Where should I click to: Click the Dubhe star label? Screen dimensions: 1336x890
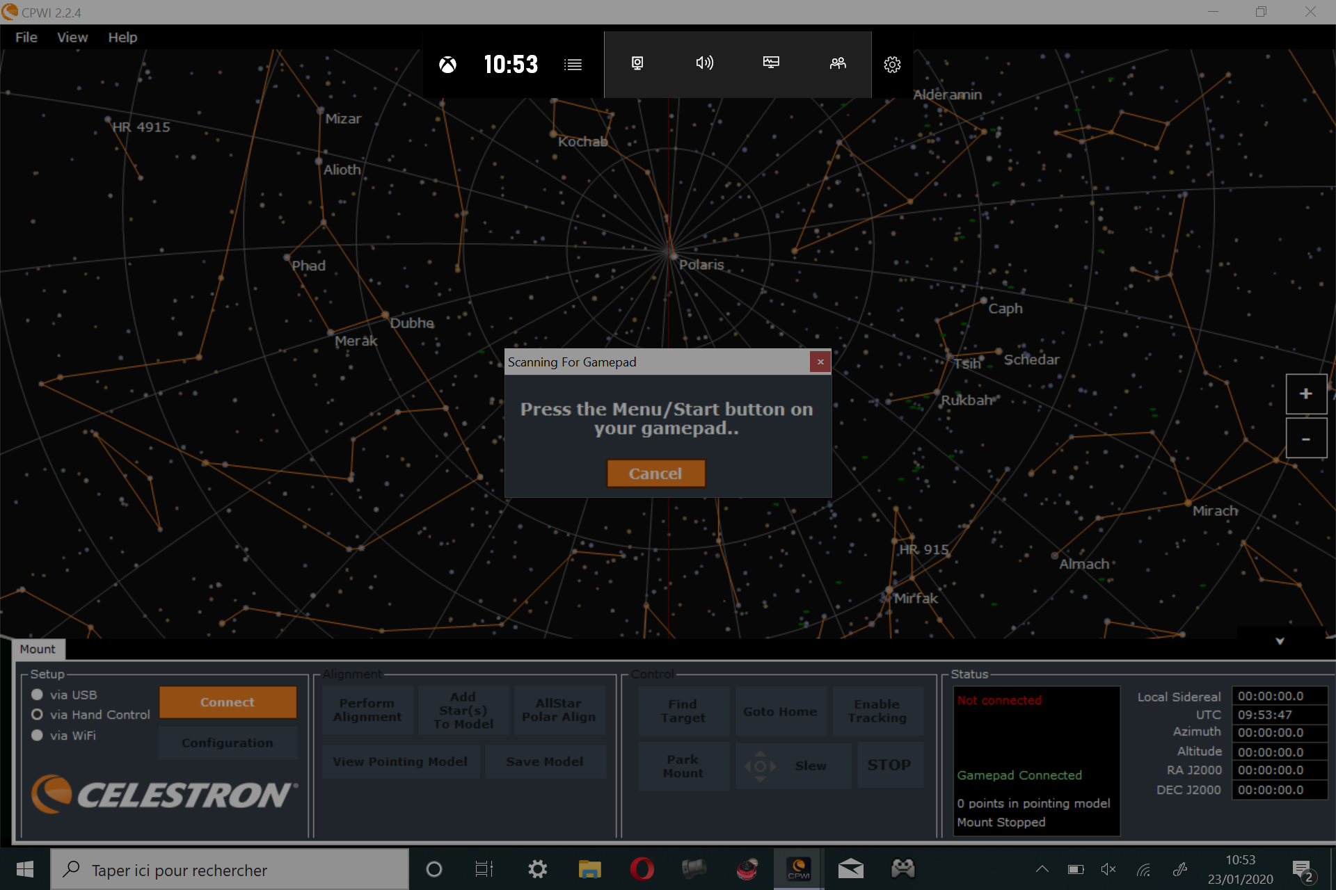[x=412, y=323]
